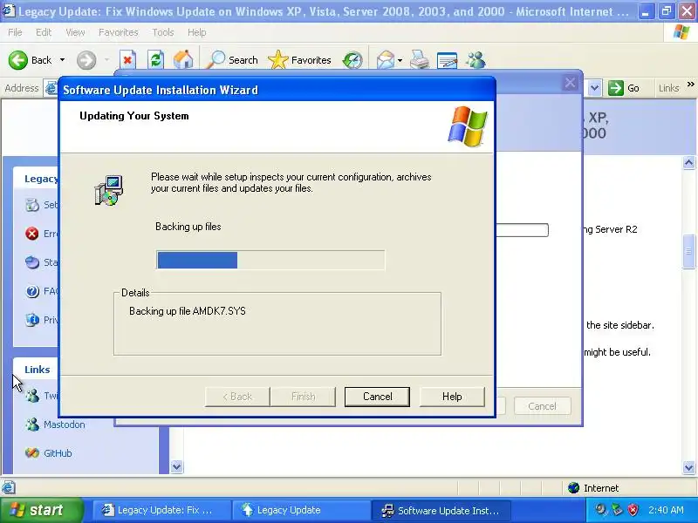Click the setup computer-and-disc icon in wizard
Image resolution: width=698 pixels, height=523 pixels.
point(108,190)
